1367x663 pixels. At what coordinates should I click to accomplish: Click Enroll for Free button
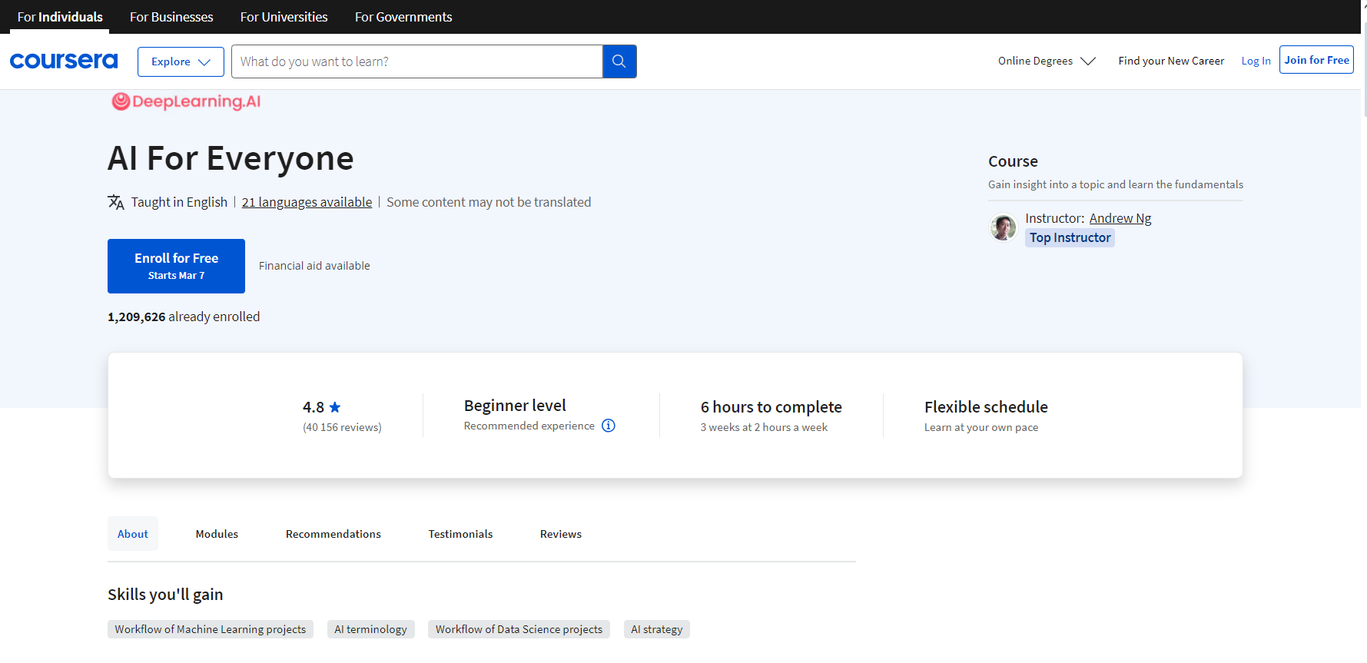click(x=176, y=266)
